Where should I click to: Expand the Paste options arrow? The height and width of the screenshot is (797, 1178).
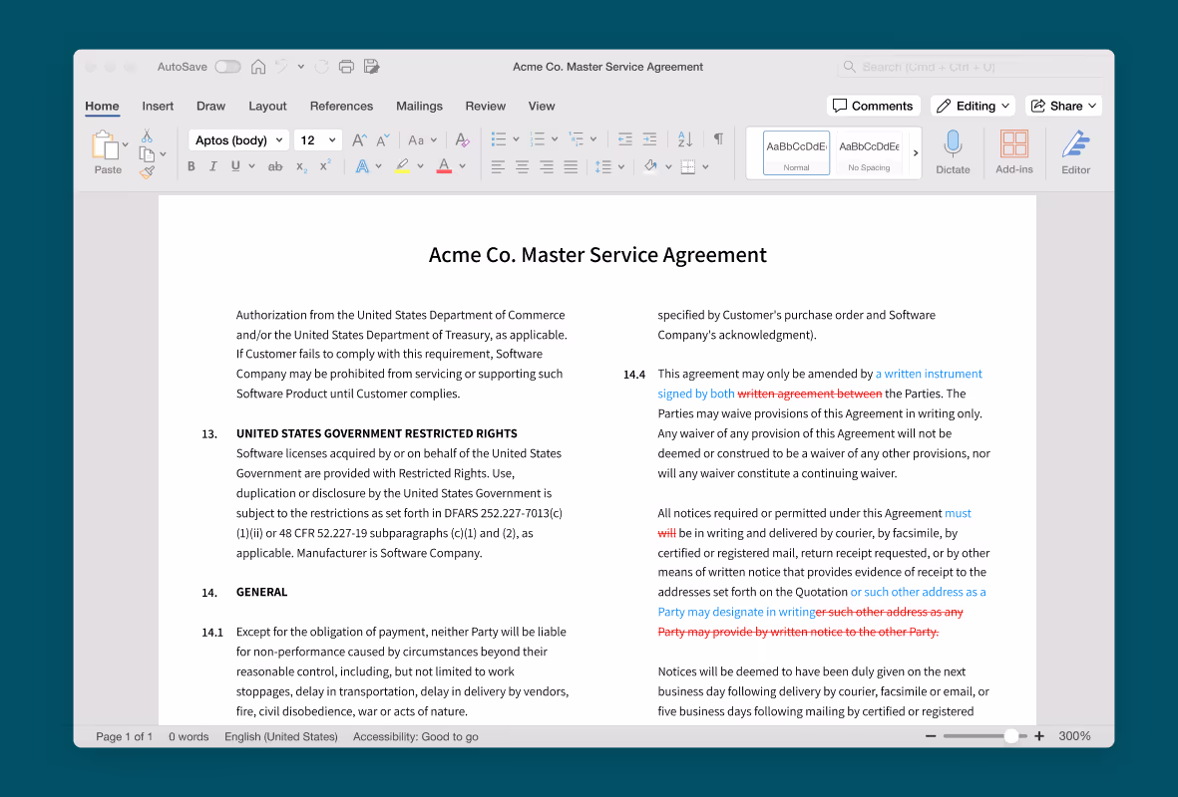(126, 144)
